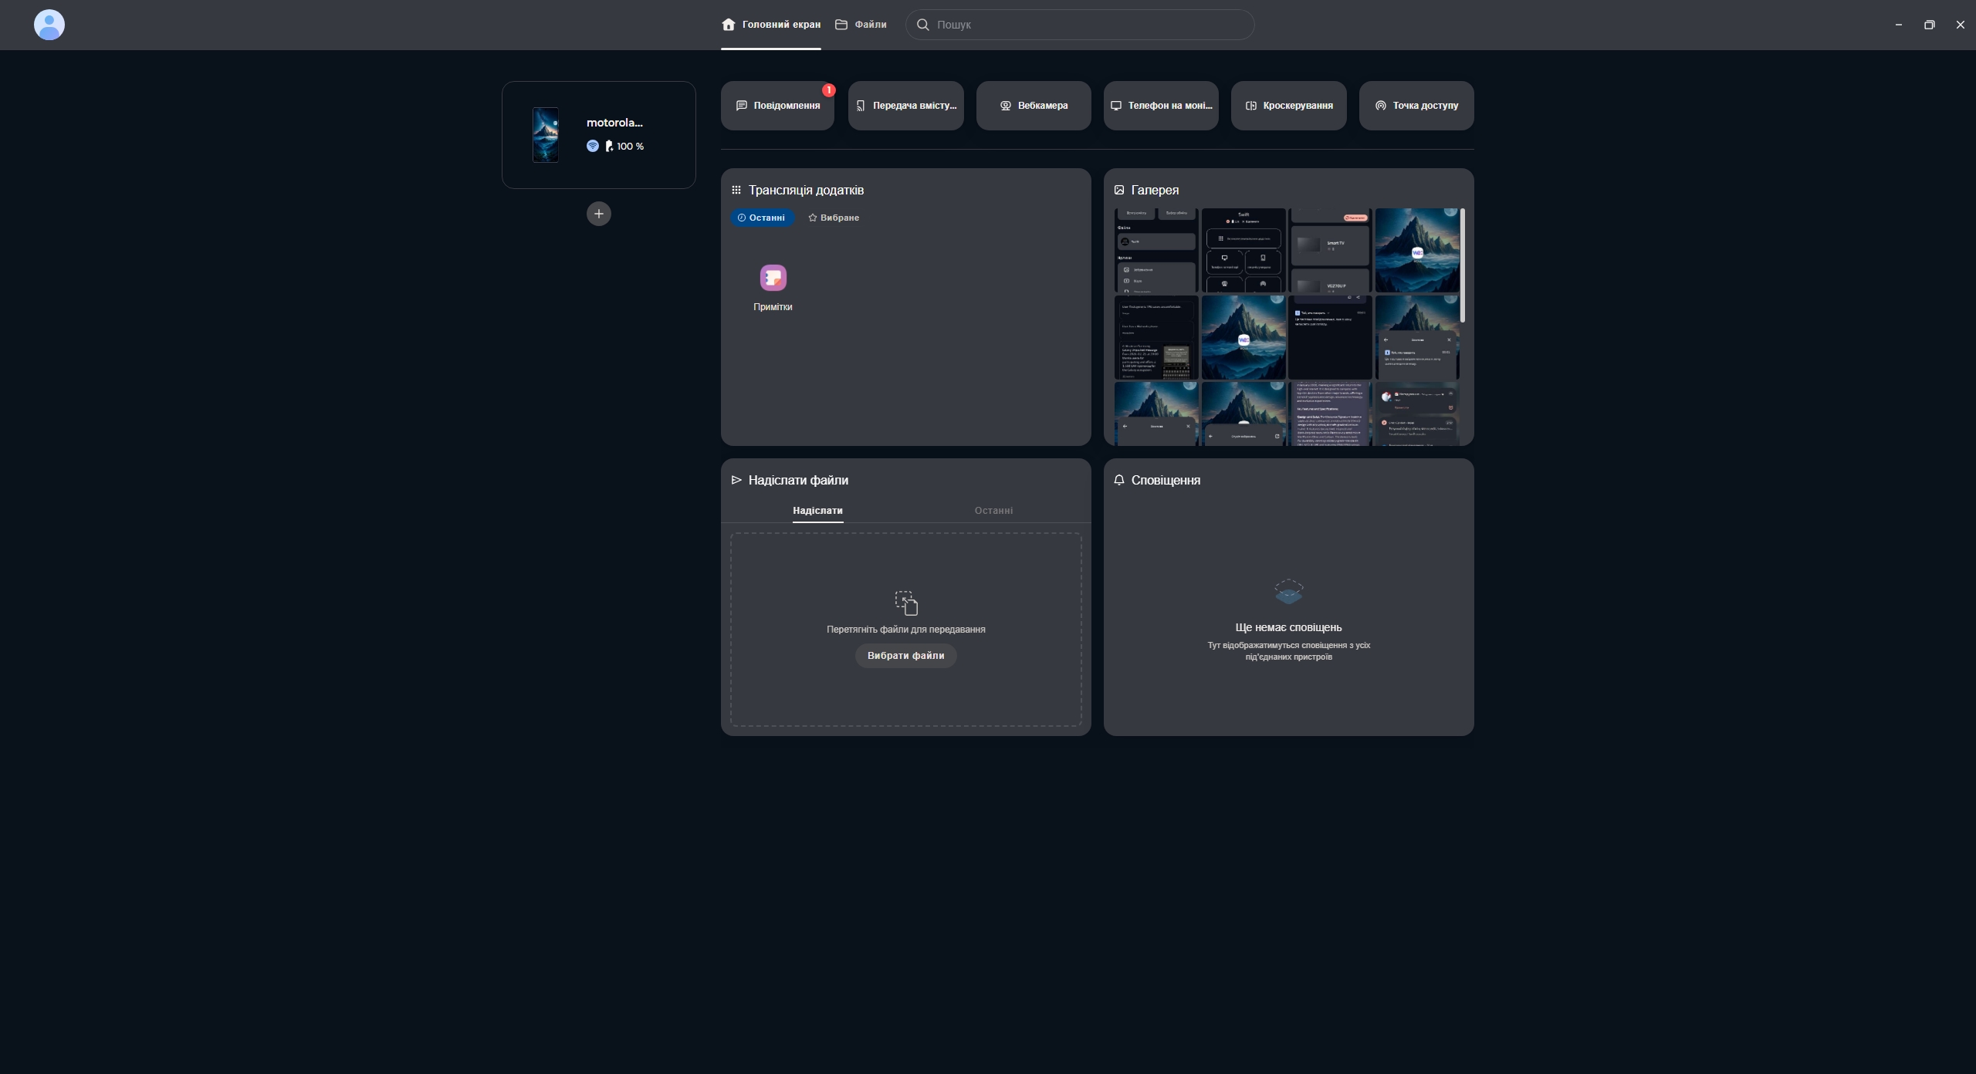Open the mountain wallpaper gallery thumbnail
Screen dimensions: 1976x1074
(1416, 250)
